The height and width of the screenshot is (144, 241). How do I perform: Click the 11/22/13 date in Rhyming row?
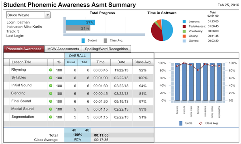pos(121,70)
